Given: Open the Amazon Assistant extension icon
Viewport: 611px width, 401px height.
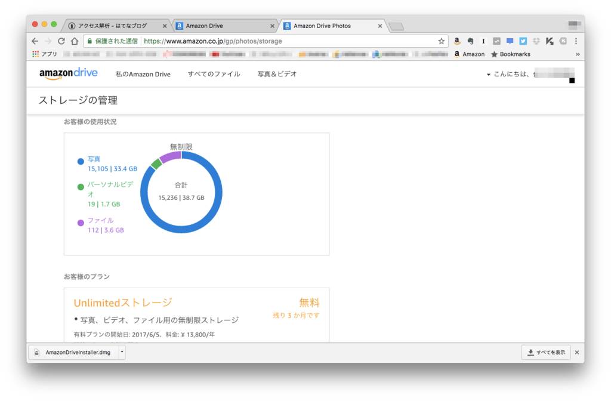Looking at the screenshot, I should pos(456,41).
